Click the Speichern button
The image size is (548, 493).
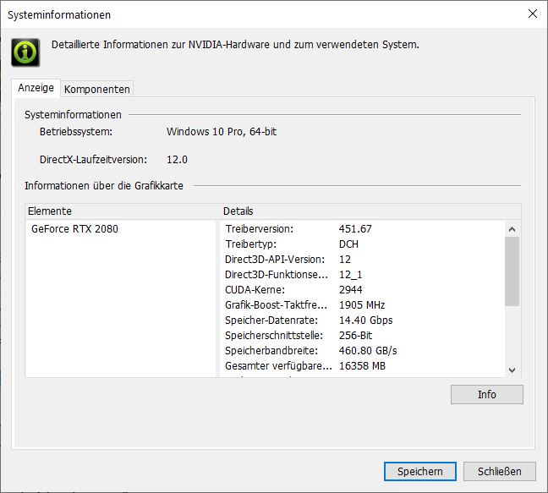pyautogui.click(x=420, y=471)
